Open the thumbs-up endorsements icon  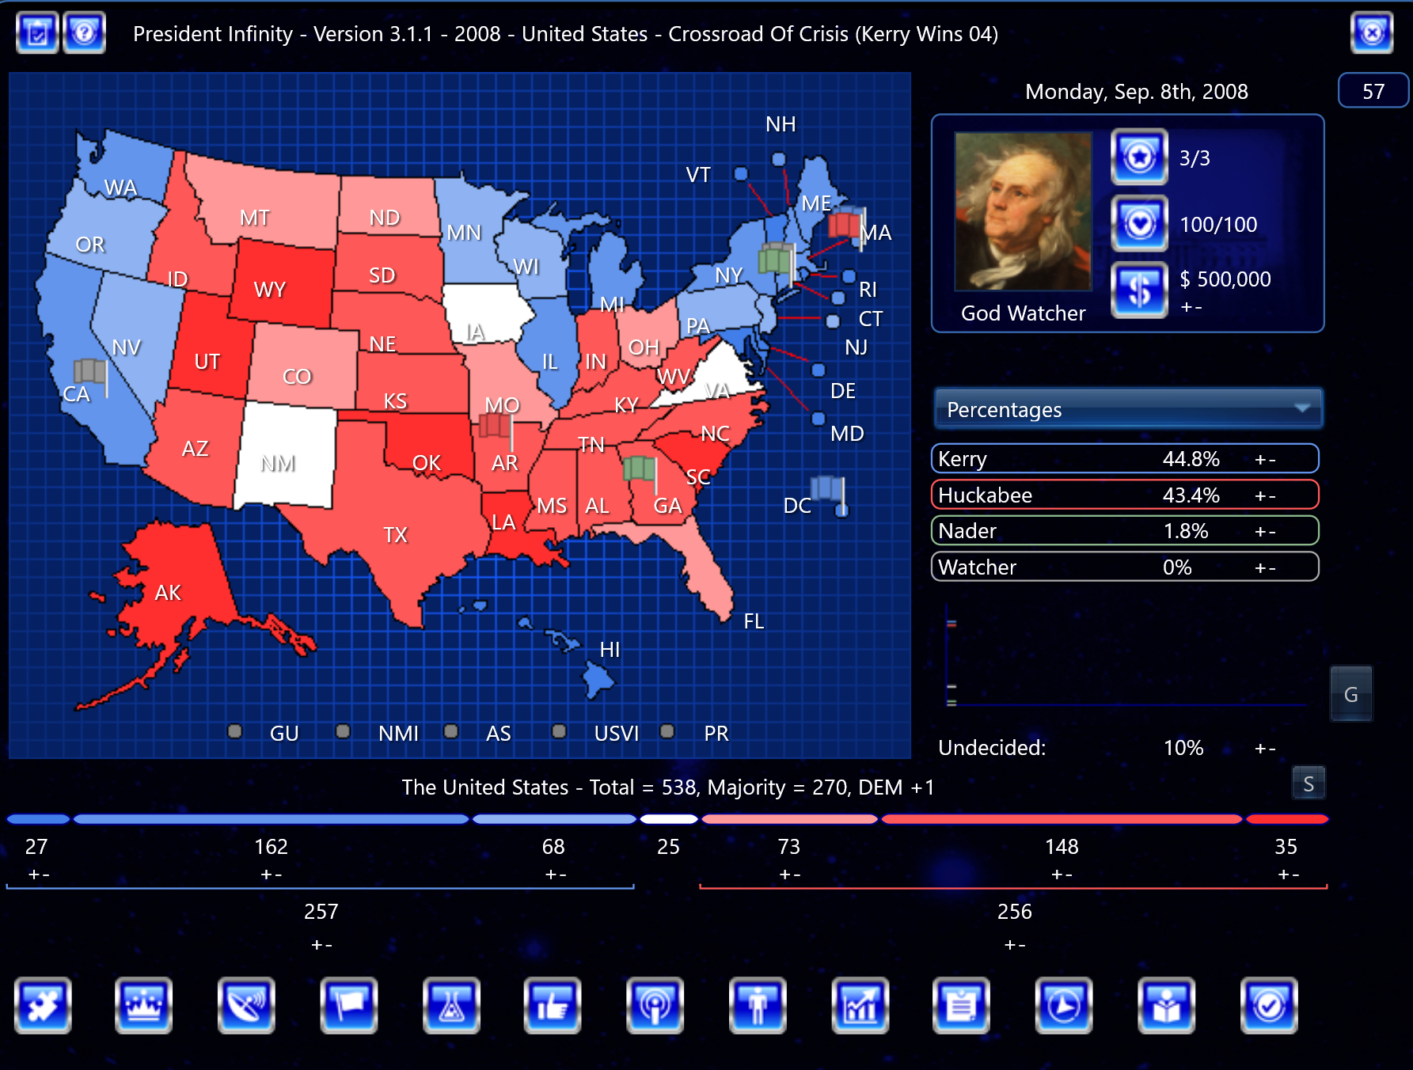[x=553, y=1005]
